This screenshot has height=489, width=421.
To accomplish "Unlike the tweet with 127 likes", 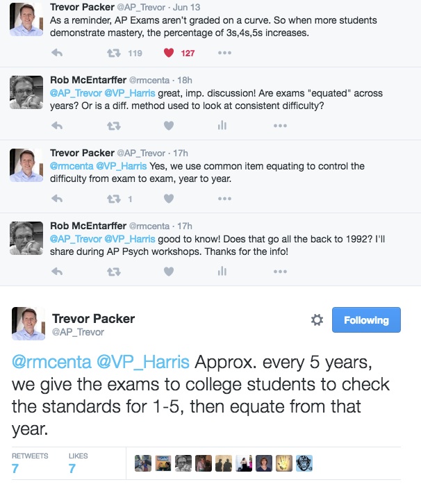I will tap(169, 53).
